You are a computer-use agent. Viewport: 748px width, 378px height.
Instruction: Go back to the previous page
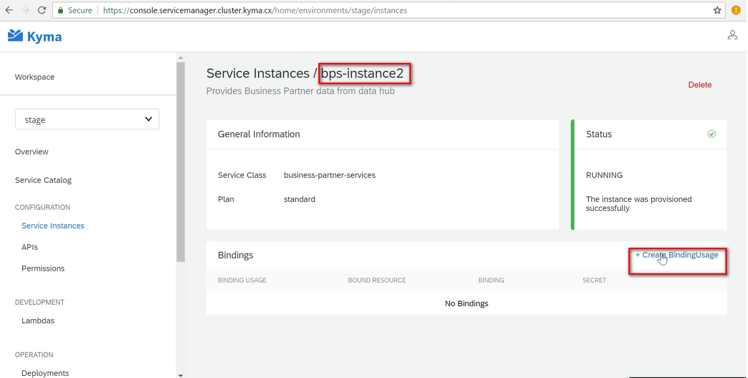coord(10,10)
